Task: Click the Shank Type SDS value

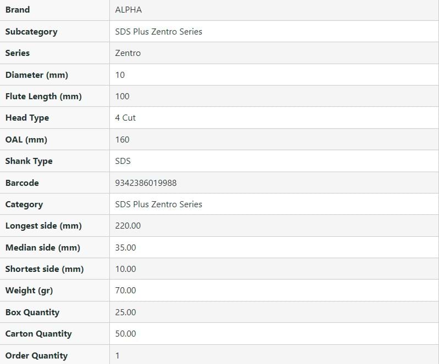Action: pos(123,161)
